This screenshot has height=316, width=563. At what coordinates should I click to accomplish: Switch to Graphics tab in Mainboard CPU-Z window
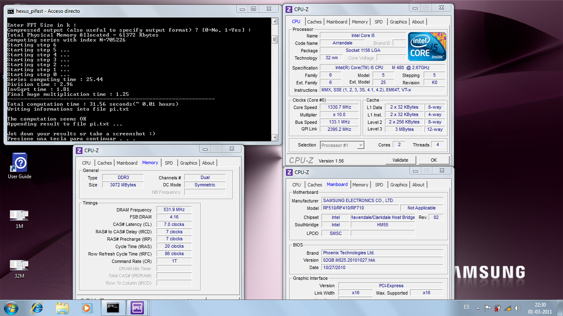click(399, 185)
